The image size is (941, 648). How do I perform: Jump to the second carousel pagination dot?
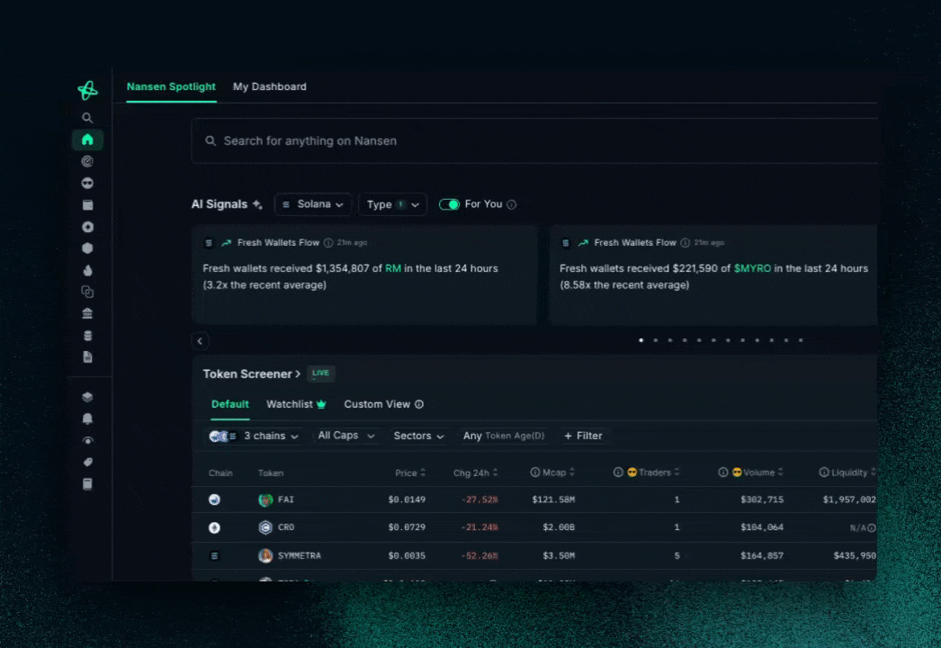[655, 340]
